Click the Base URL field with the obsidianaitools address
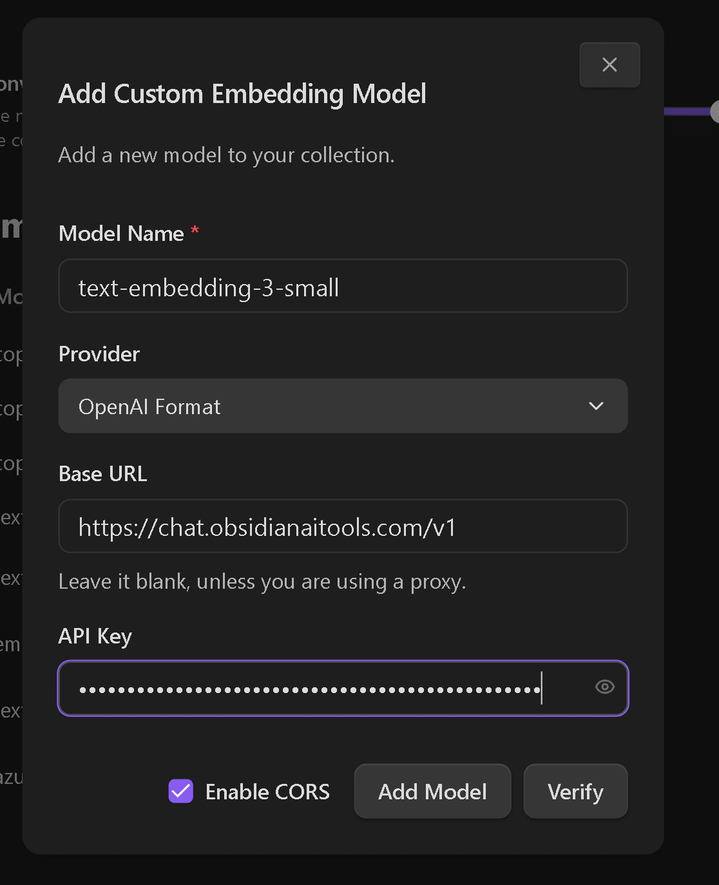The width and height of the screenshot is (719, 885). pos(343,526)
